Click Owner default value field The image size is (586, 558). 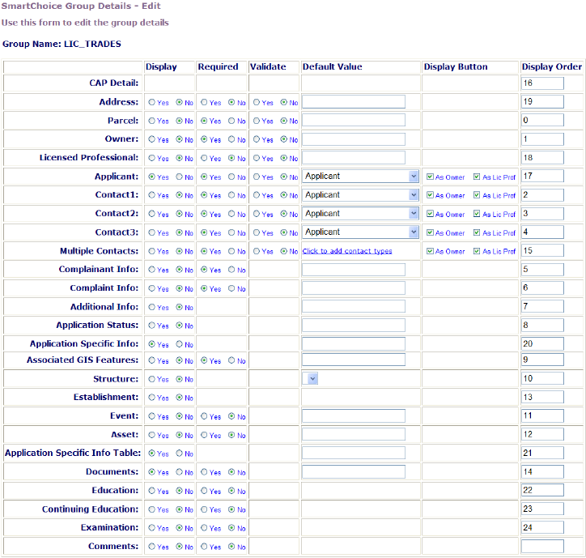click(x=354, y=139)
